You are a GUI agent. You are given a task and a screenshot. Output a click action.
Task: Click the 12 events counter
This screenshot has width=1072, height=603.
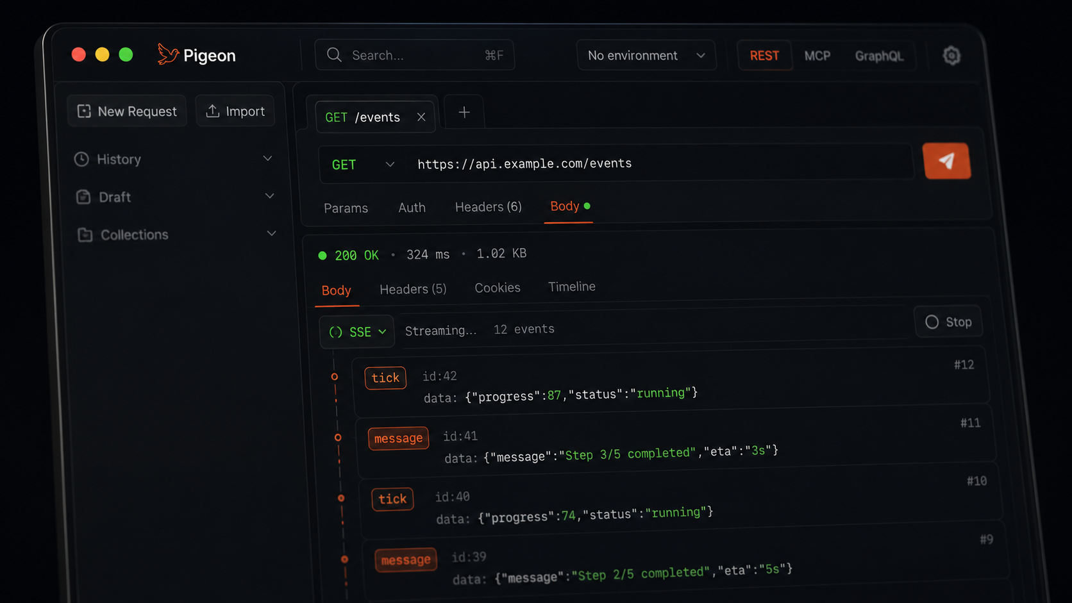click(524, 329)
